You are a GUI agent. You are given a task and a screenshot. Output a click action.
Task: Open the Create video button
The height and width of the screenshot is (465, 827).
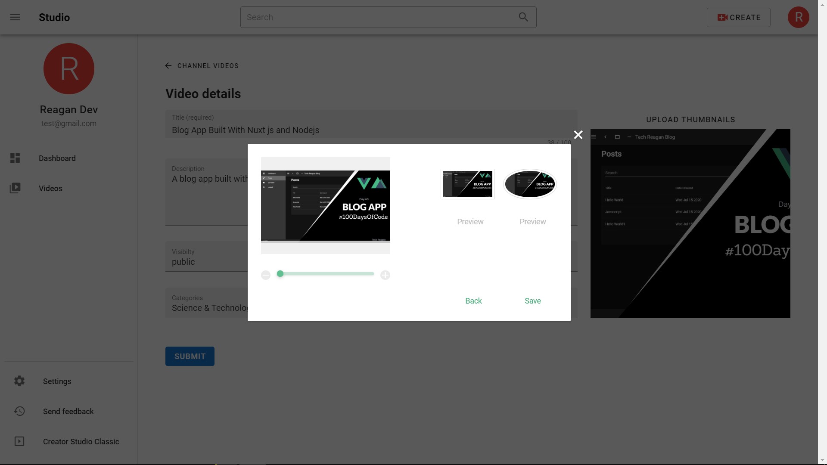738,18
